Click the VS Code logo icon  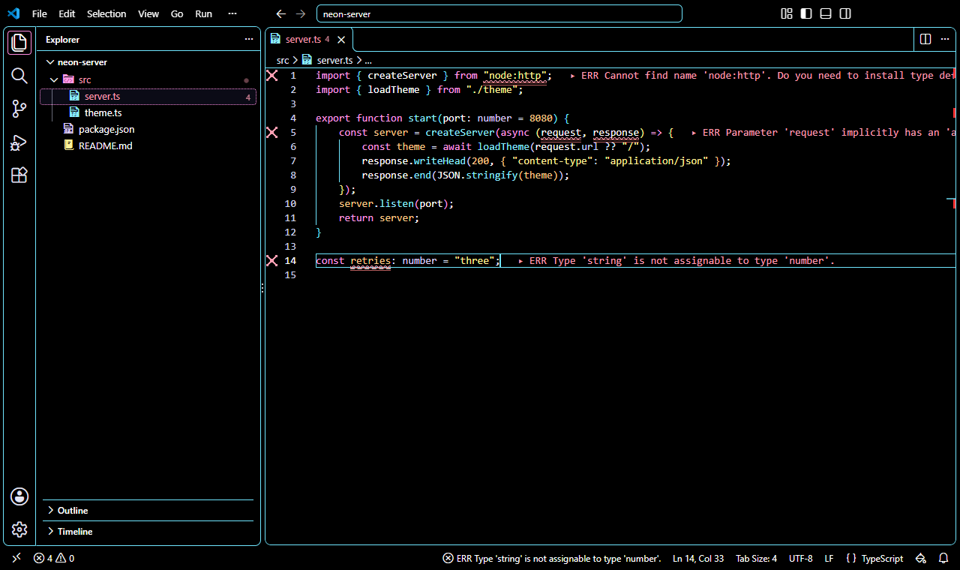pos(13,13)
